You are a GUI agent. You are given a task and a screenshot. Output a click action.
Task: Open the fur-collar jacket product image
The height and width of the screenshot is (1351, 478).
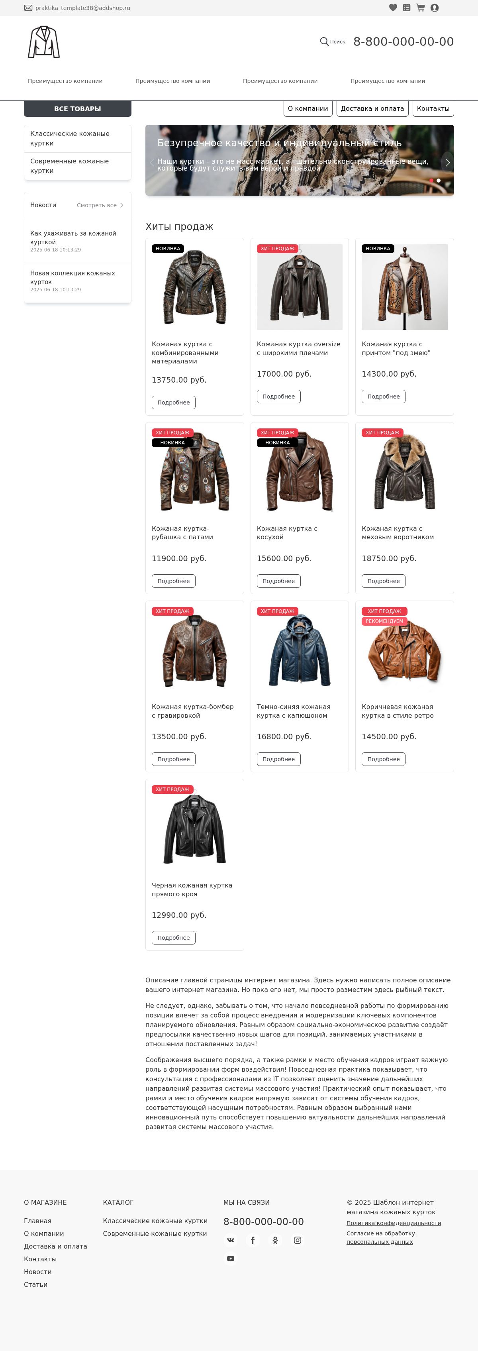405,471
